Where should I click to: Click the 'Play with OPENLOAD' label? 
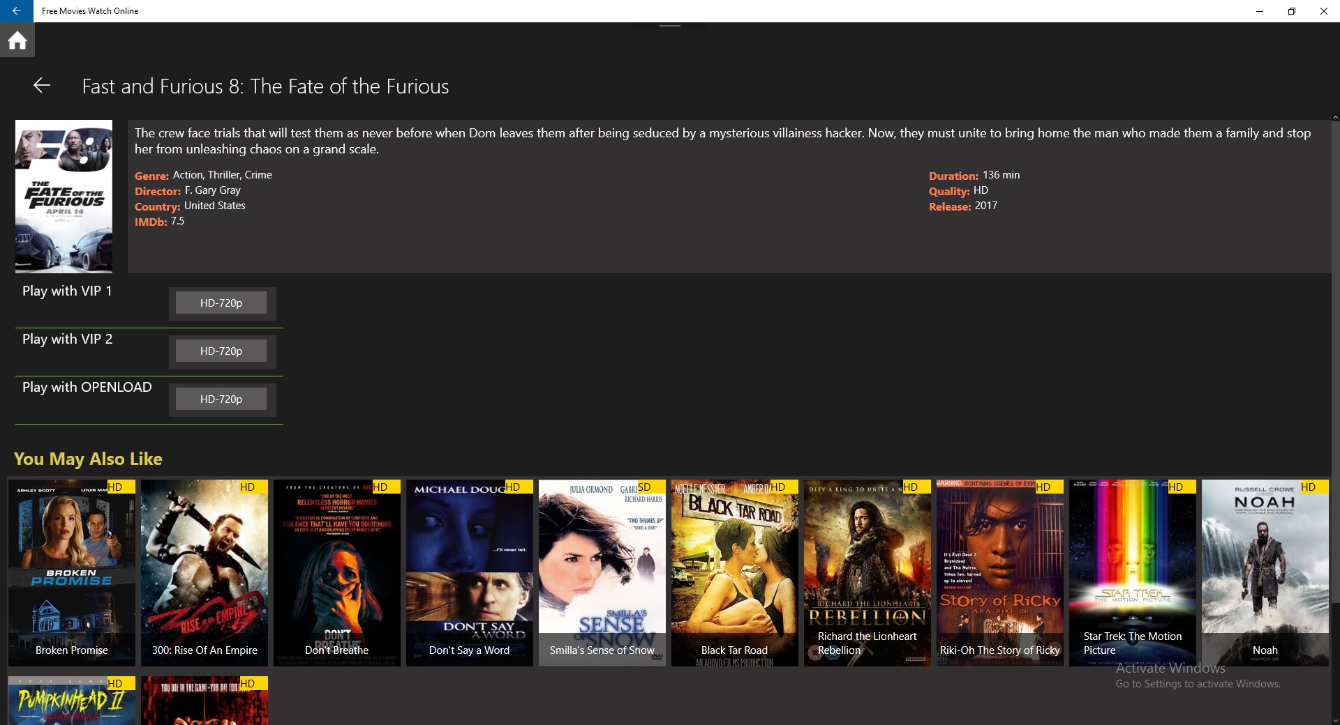click(x=87, y=388)
